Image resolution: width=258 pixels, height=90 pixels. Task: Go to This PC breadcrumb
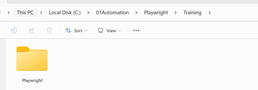click(25, 12)
